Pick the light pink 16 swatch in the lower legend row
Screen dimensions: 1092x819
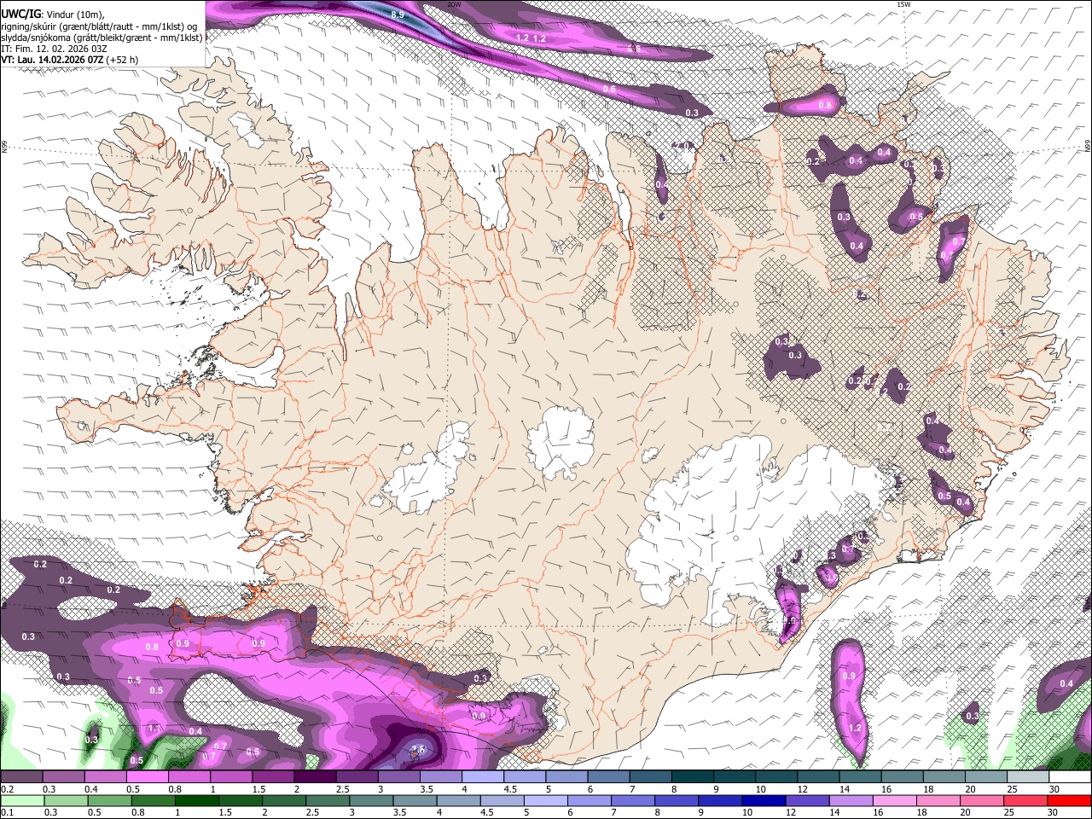click(x=894, y=800)
